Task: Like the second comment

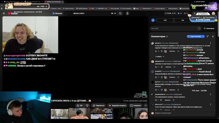Action: [x=156, y=67]
